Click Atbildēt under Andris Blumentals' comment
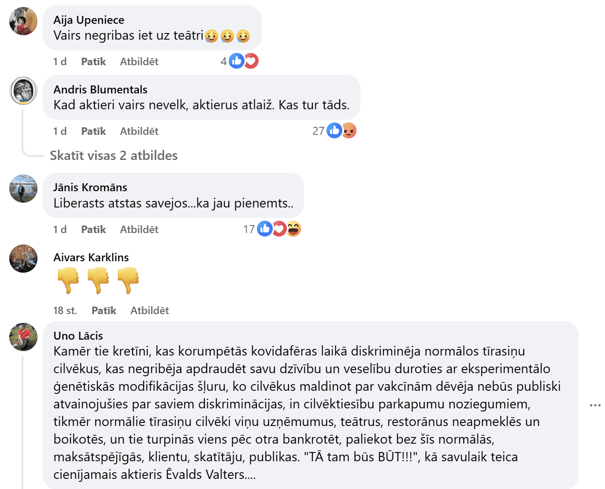The height and width of the screenshot is (489, 605). click(x=139, y=131)
